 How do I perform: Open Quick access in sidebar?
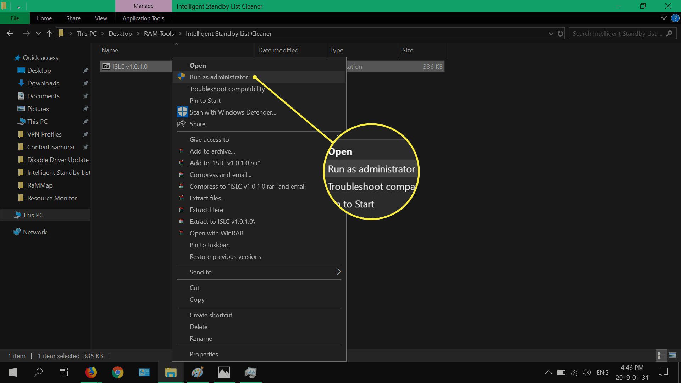40,57
